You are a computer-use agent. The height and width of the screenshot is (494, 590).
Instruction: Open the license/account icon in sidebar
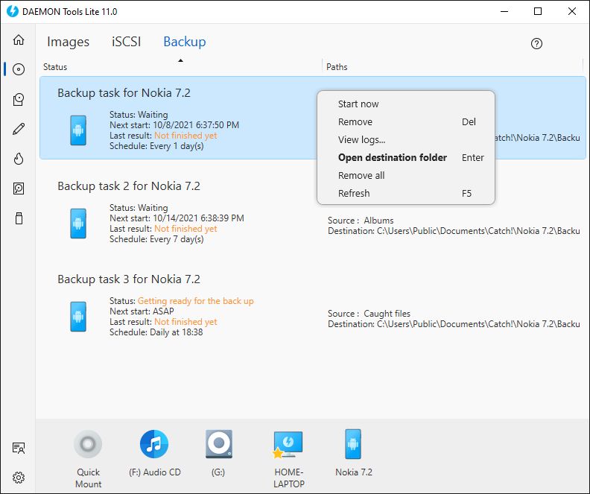(x=19, y=448)
